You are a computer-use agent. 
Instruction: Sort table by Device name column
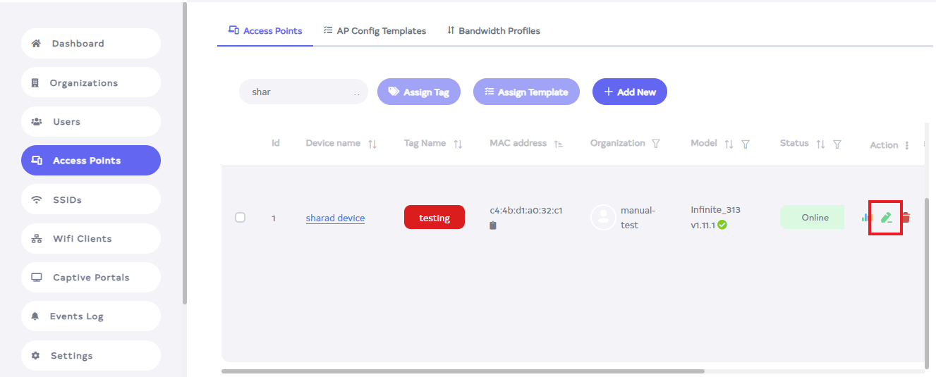(372, 144)
